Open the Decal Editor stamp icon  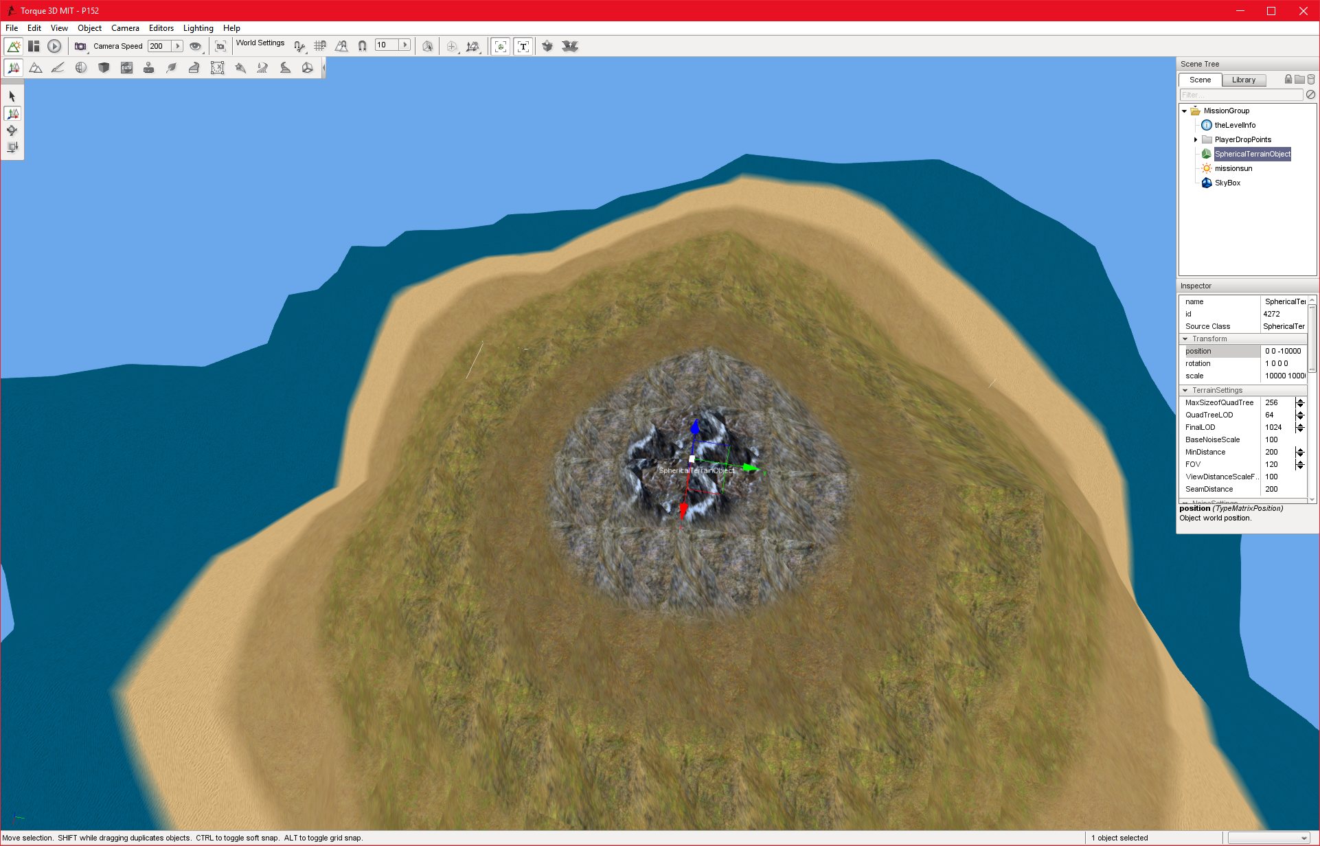pos(148,67)
